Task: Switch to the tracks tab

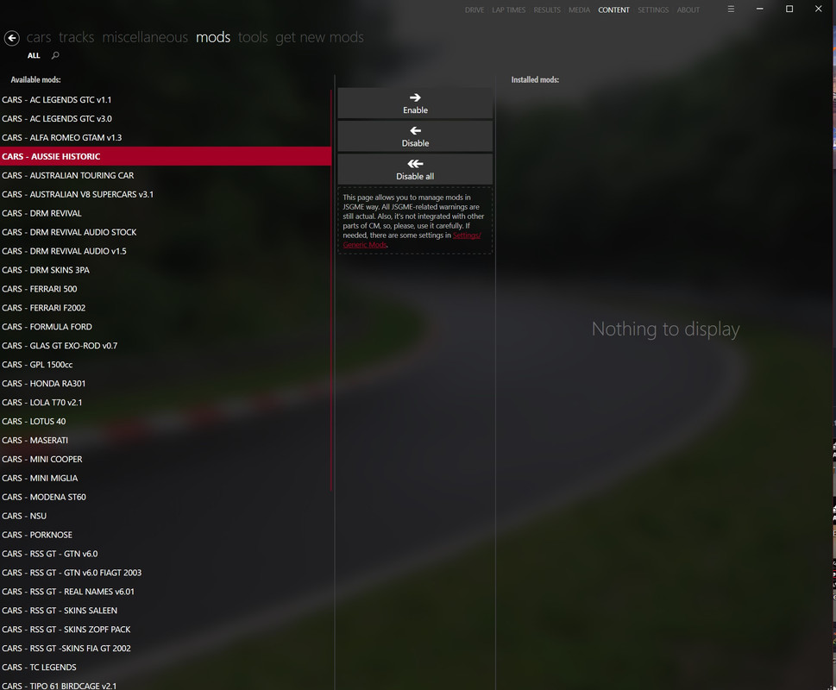Action: [x=76, y=37]
